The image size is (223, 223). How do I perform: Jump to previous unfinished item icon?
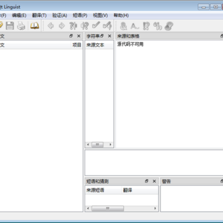tap(73, 25)
